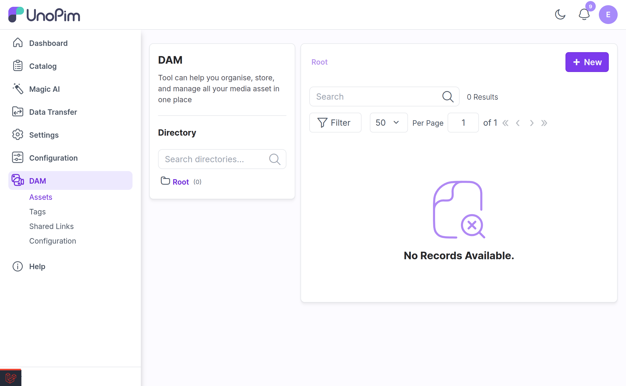Screen dimensions: 626x386
Task: Click the Data Transfer folder icon
Action: [x=18, y=112]
